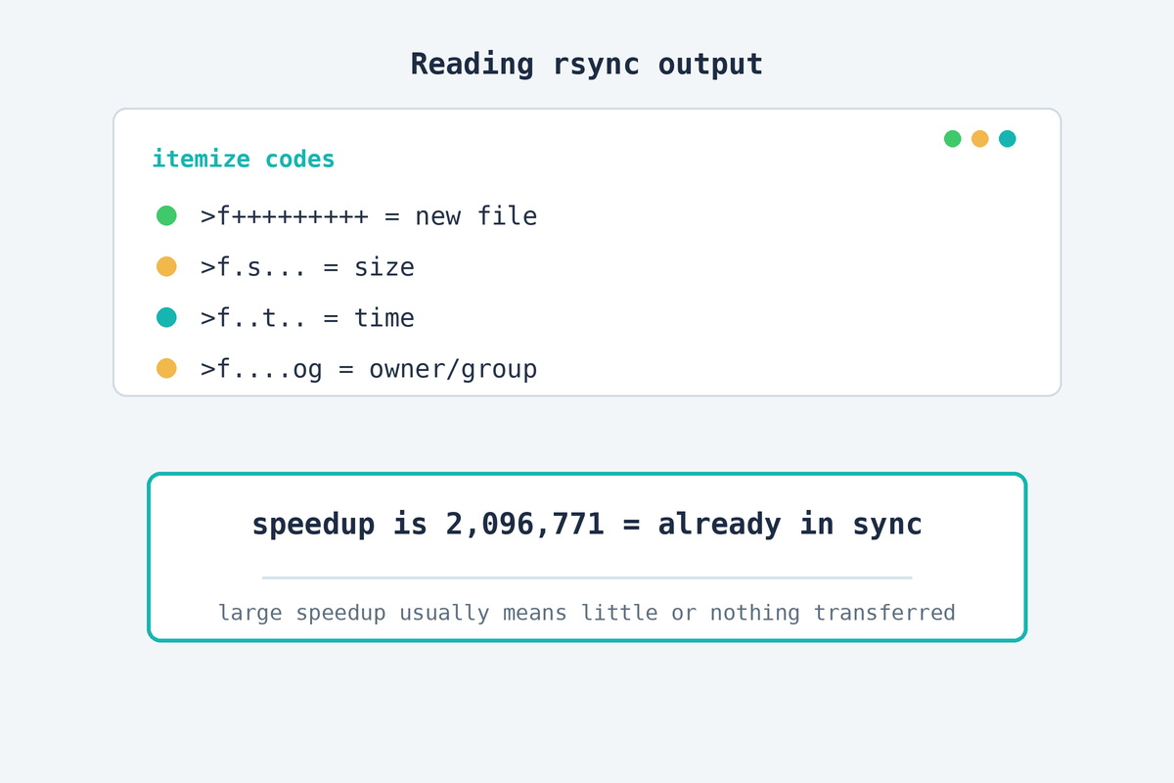Click the orange dot beside owner/group line
The image size is (1174, 783).
[x=166, y=368]
